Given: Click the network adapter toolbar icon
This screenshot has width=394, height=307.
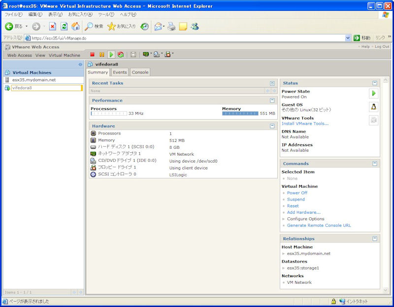Looking at the screenshot, I should [x=145, y=54].
